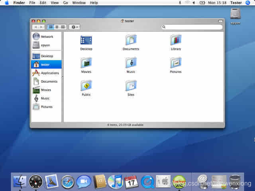
Task: Open the Tester fast user switching menu
Action: [236, 3]
